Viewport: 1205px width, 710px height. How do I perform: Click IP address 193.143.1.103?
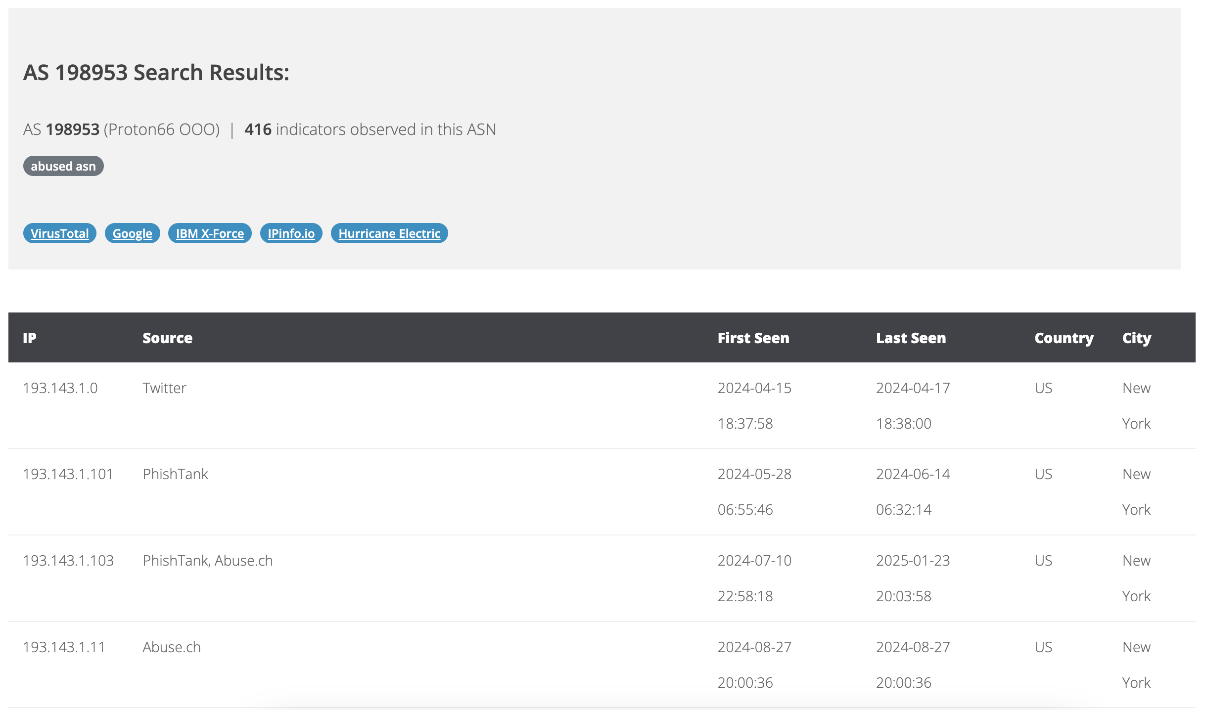68,561
